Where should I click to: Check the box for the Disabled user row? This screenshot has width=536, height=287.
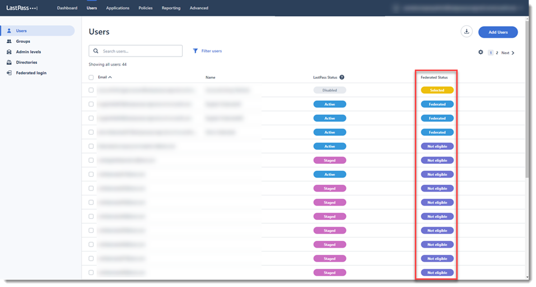[91, 90]
